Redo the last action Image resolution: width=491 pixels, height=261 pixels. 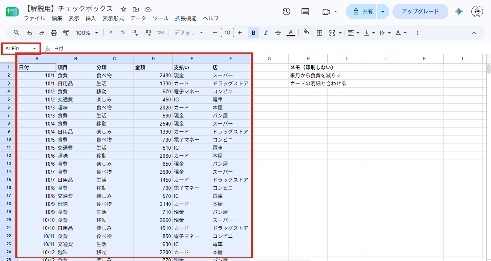click(42, 33)
